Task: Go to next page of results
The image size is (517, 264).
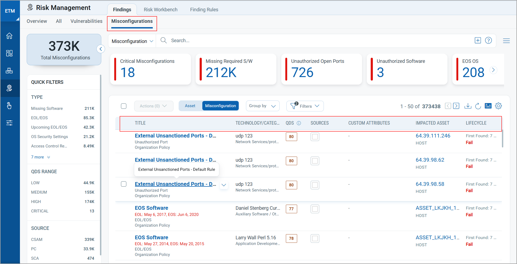Action: tap(456, 106)
